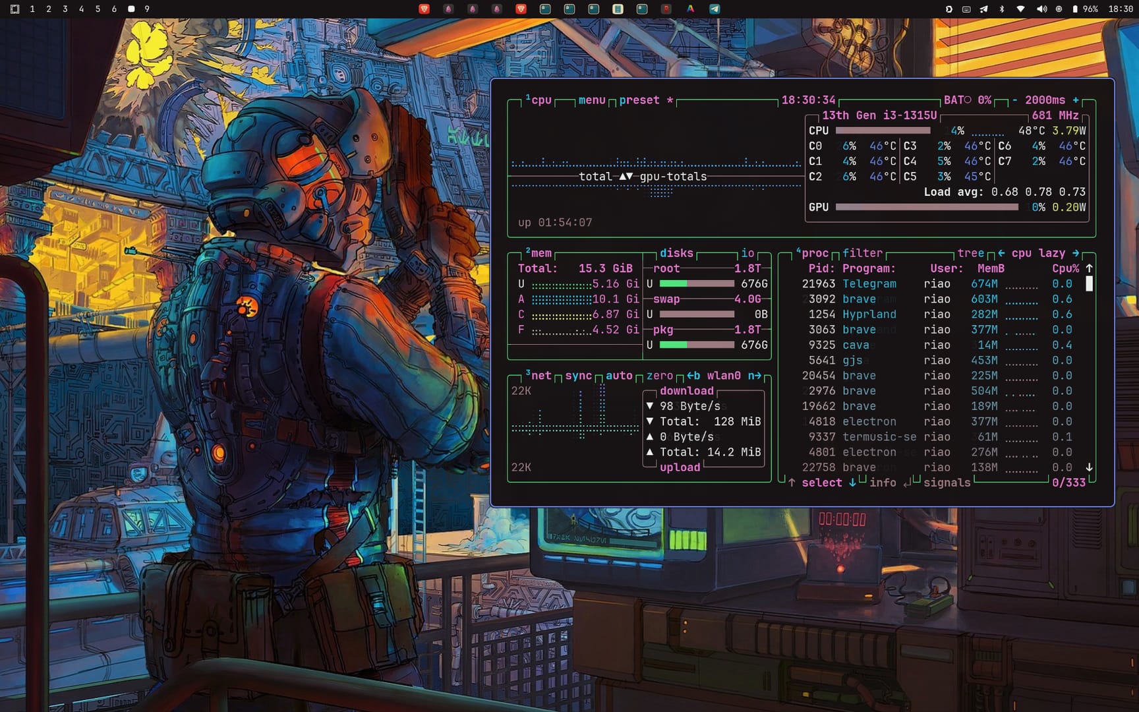The width and height of the screenshot is (1139, 712).
Task: Switch network interface using the n→ arrow
Action: click(757, 375)
